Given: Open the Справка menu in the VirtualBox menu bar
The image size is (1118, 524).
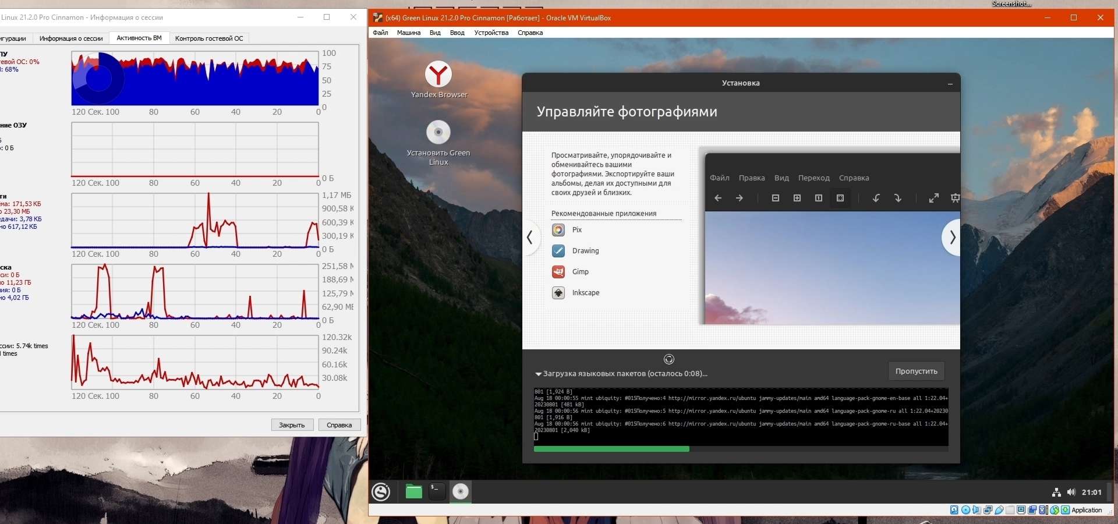Looking at the screenshot, I should (530, 33).
